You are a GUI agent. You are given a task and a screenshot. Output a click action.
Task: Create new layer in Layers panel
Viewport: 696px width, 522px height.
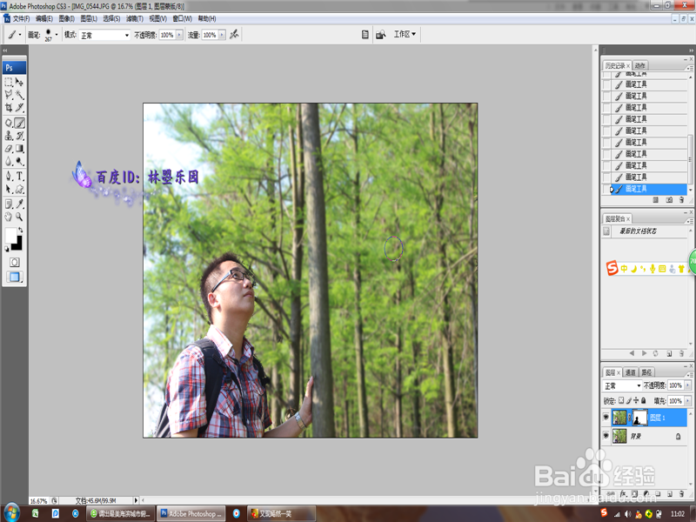click(669, 493)
